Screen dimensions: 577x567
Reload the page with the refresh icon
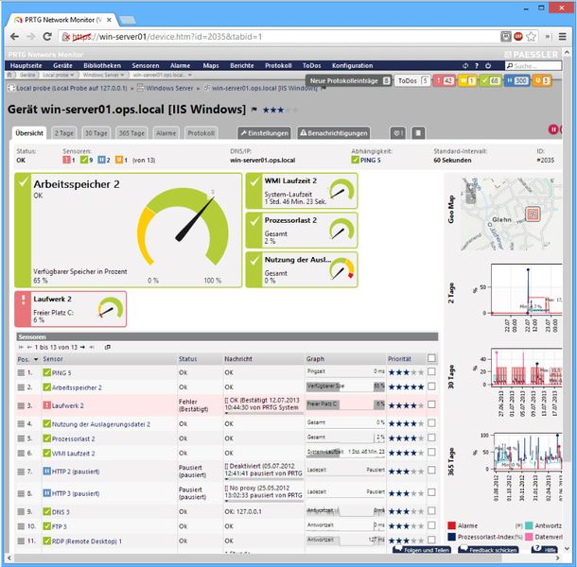47,37
